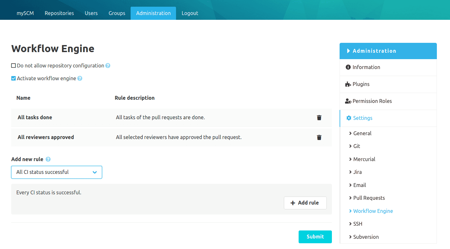Submit the workflow engine settings
Image resolution: width=450 pixels, height=249 pixels.
click(315, 237)
